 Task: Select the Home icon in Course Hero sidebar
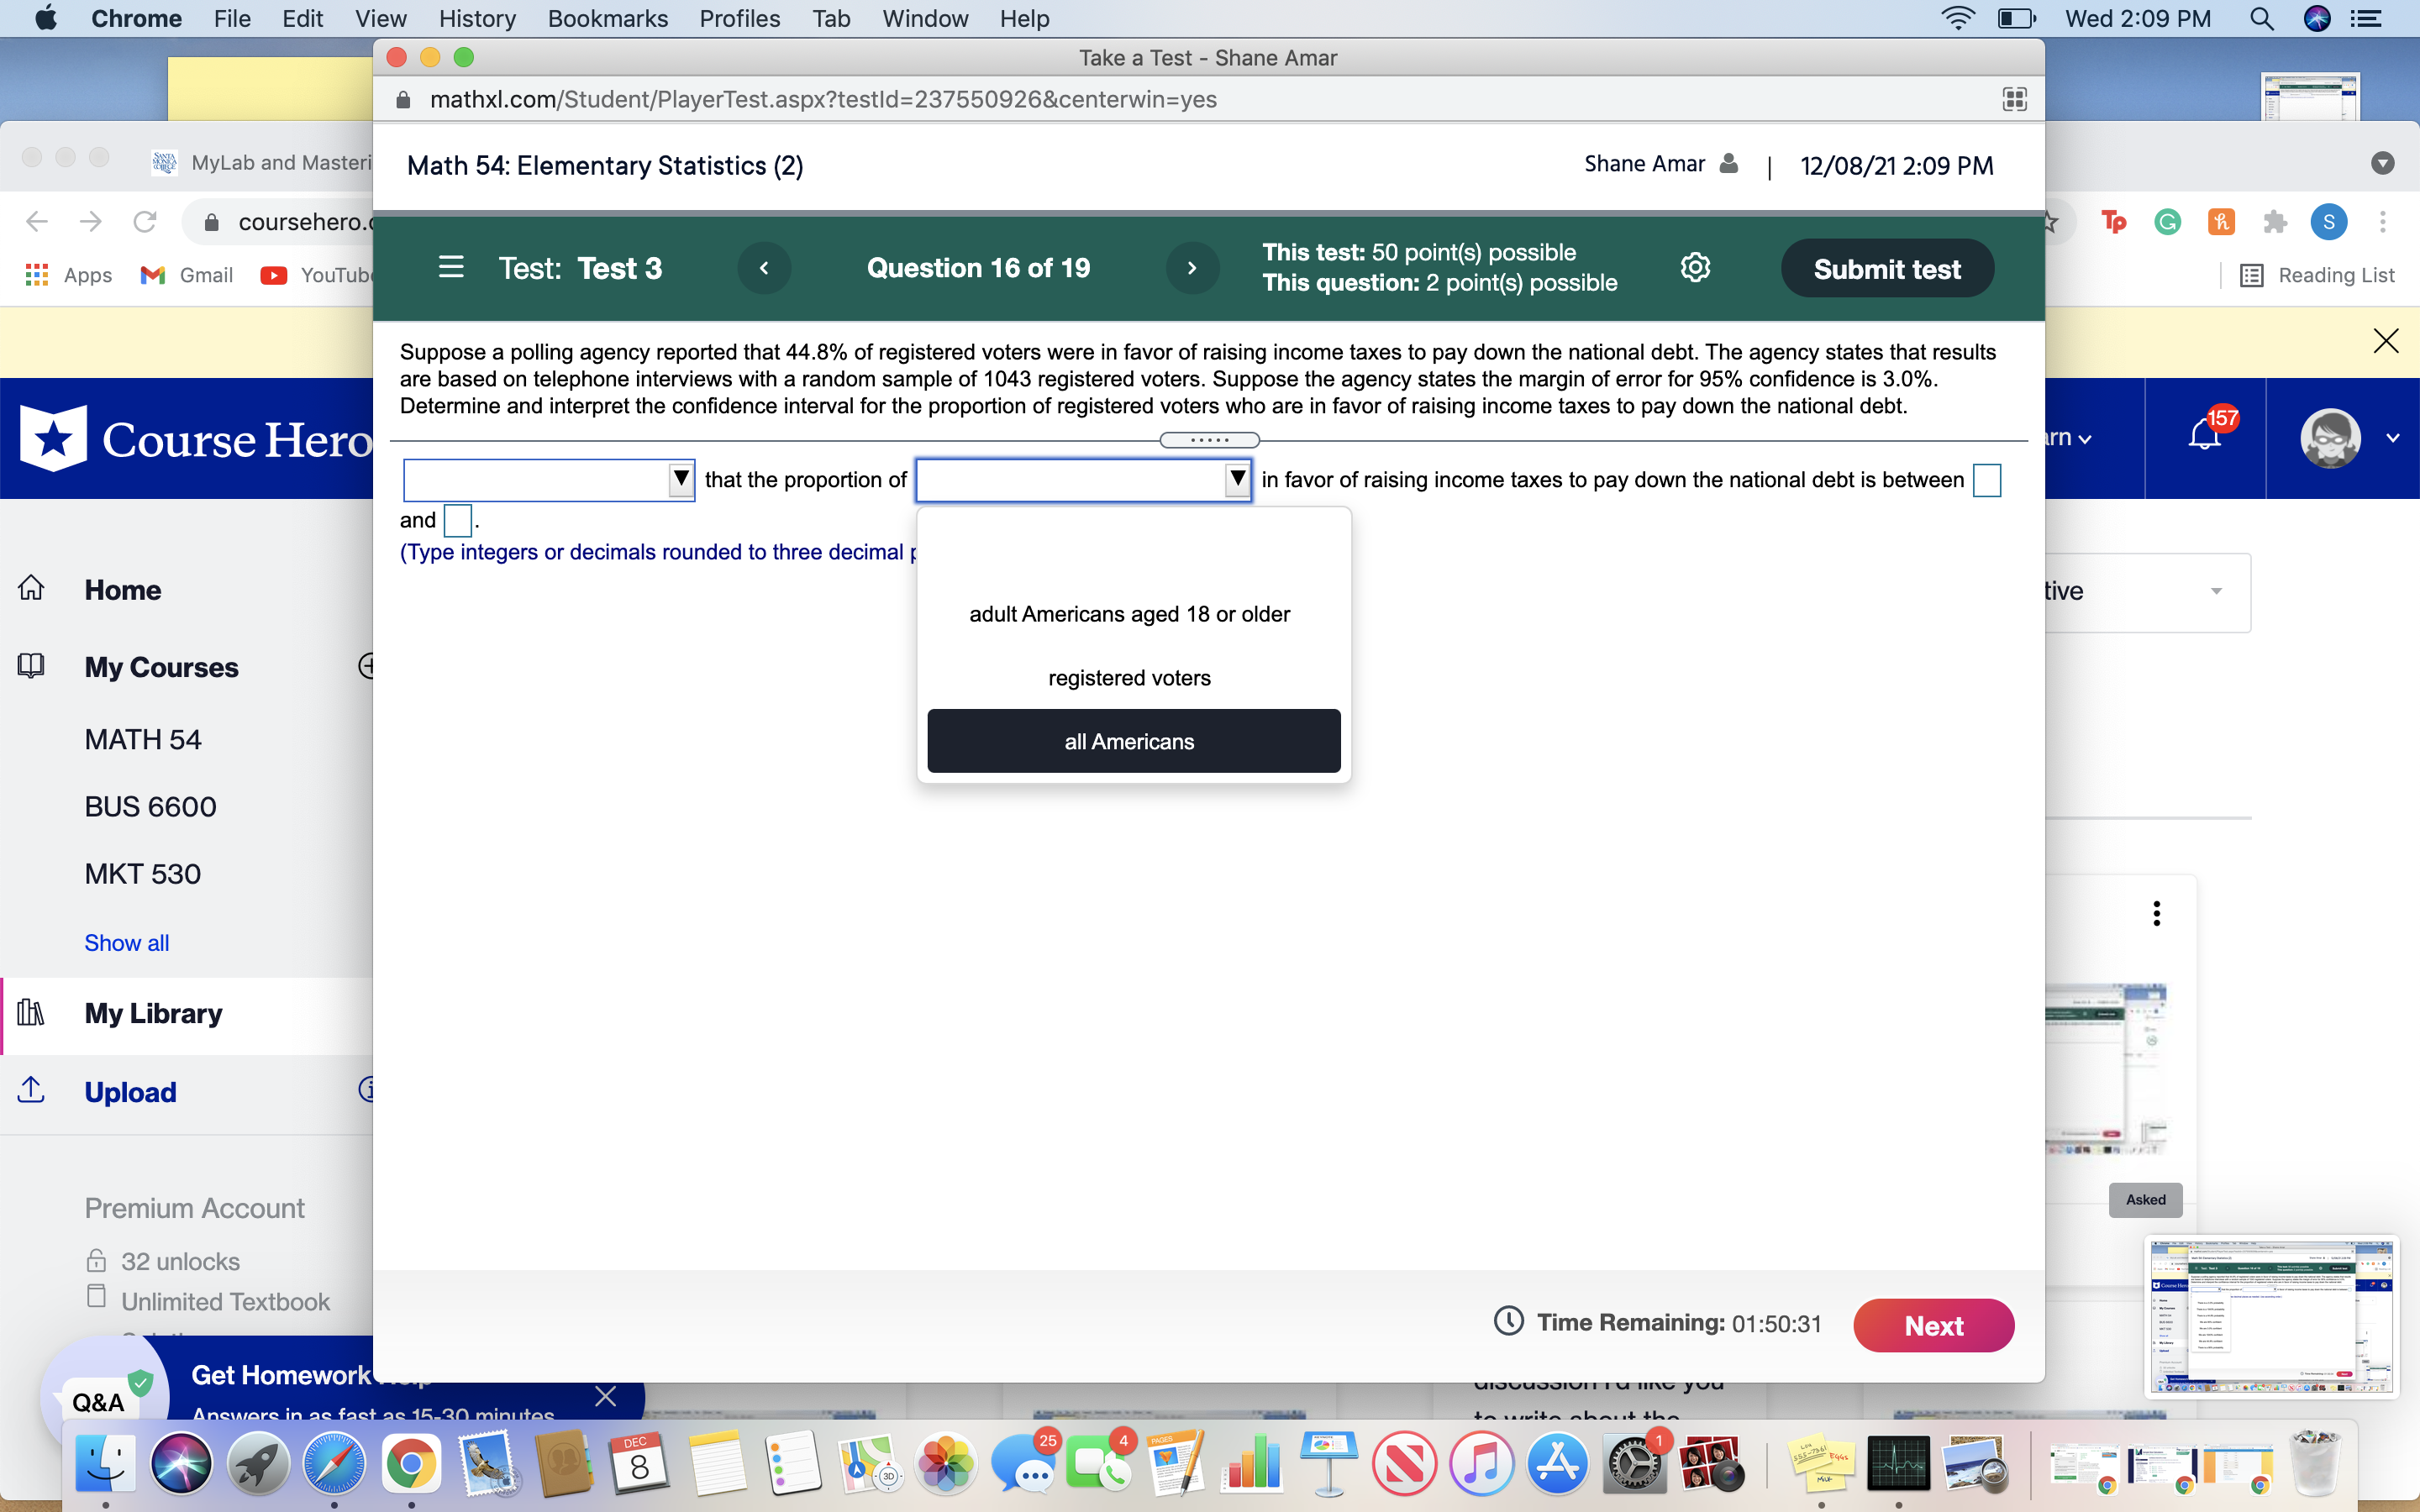(31, 589)
